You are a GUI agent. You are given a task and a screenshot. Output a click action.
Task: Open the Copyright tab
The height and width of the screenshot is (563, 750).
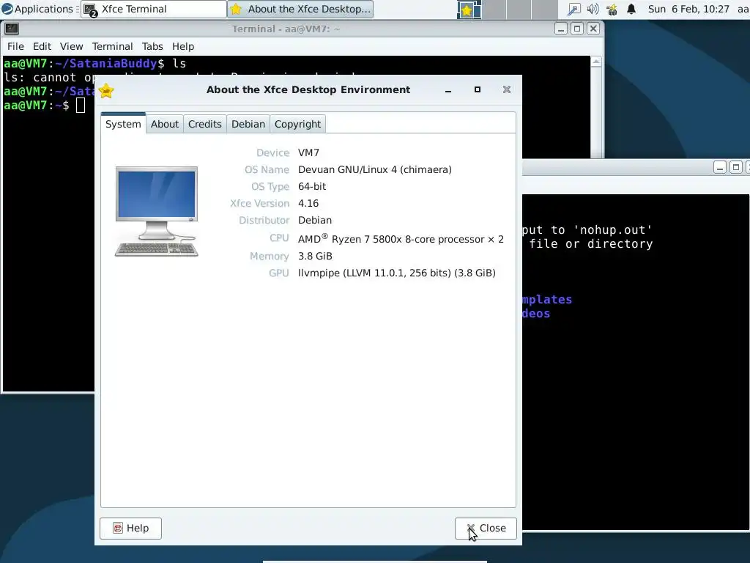(x=297, y=124)
